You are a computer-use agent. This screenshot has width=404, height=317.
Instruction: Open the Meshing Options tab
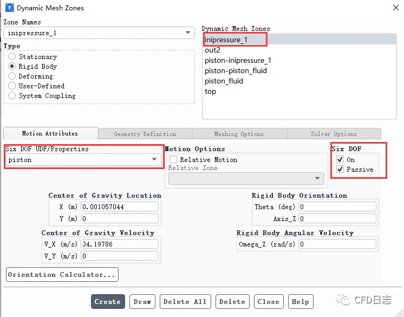click(x=239, y=134)
